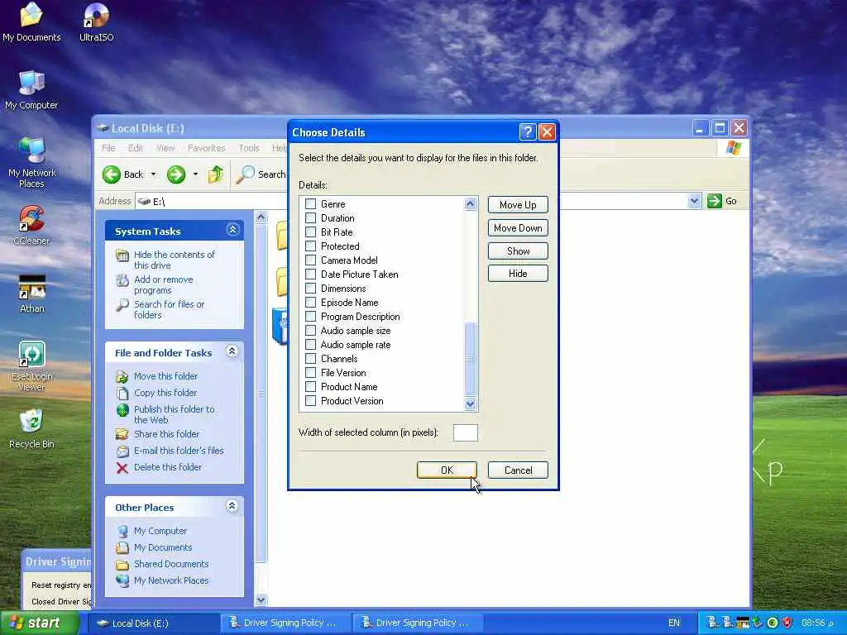
Task: Click the task pane scroll down arrow
Action: point(261,599)
